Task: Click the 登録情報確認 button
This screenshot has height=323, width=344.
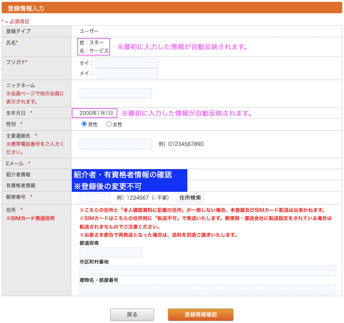Action: tap(200, 315)
